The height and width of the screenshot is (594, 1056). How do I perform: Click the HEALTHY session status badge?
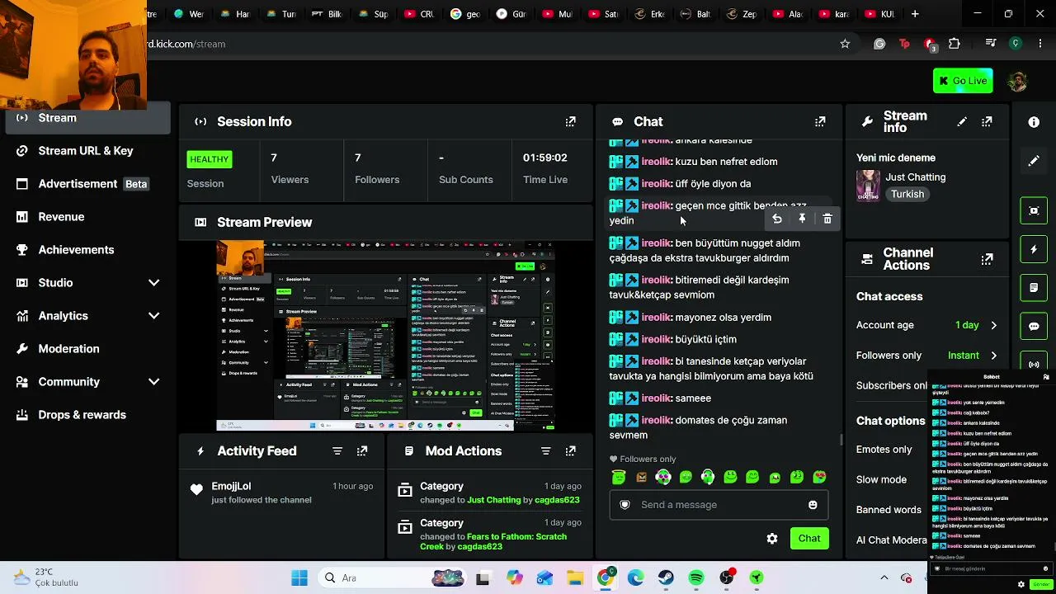210,159
